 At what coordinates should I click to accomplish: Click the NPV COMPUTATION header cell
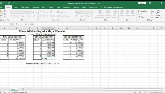coord(13,37)
